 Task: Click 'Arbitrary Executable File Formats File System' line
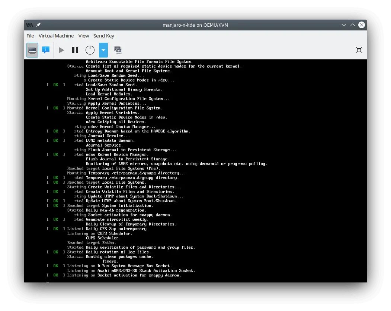point(139,62)
